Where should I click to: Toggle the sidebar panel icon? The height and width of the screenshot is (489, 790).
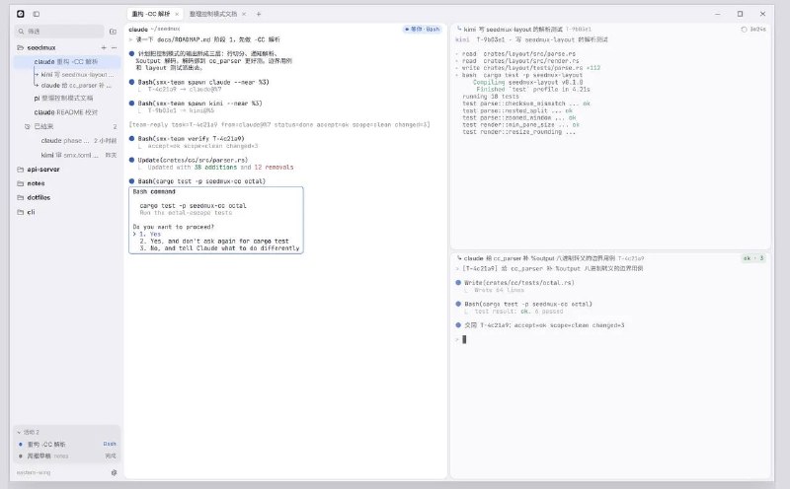click(x=37, y=14)
